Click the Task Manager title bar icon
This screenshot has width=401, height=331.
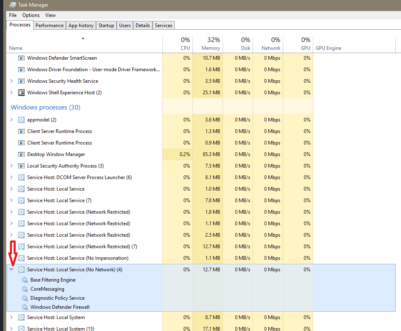(x=13, y=5)
